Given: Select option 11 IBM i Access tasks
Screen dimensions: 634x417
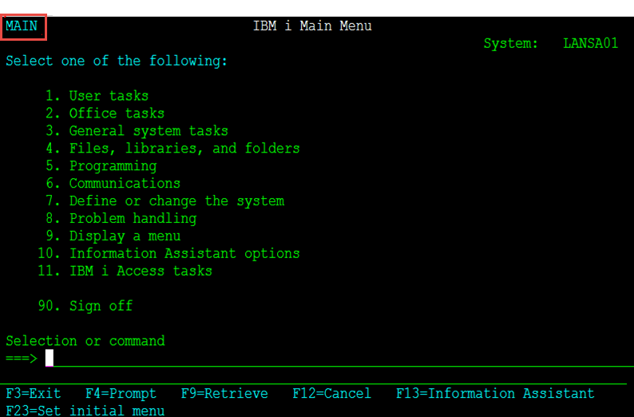Looking at the screenshot, I should pos(125,271).
